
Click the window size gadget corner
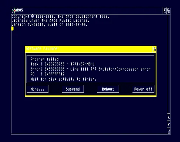(x=169, y=131)
